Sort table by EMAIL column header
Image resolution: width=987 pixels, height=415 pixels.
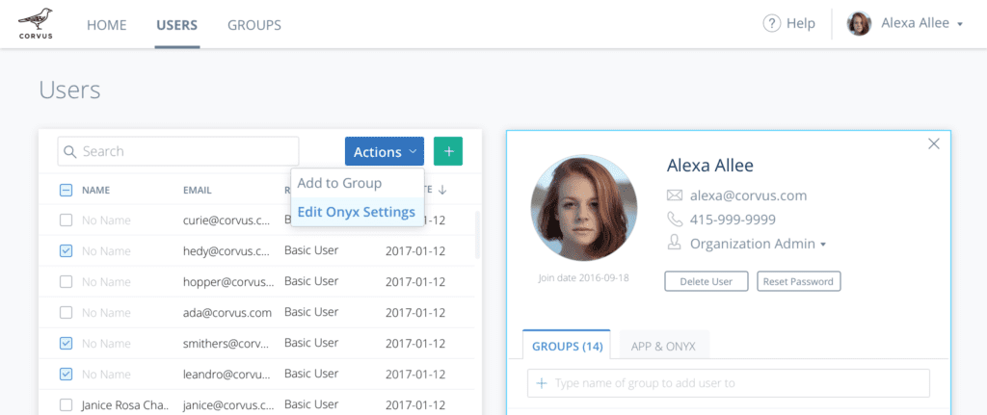[197, 190]
